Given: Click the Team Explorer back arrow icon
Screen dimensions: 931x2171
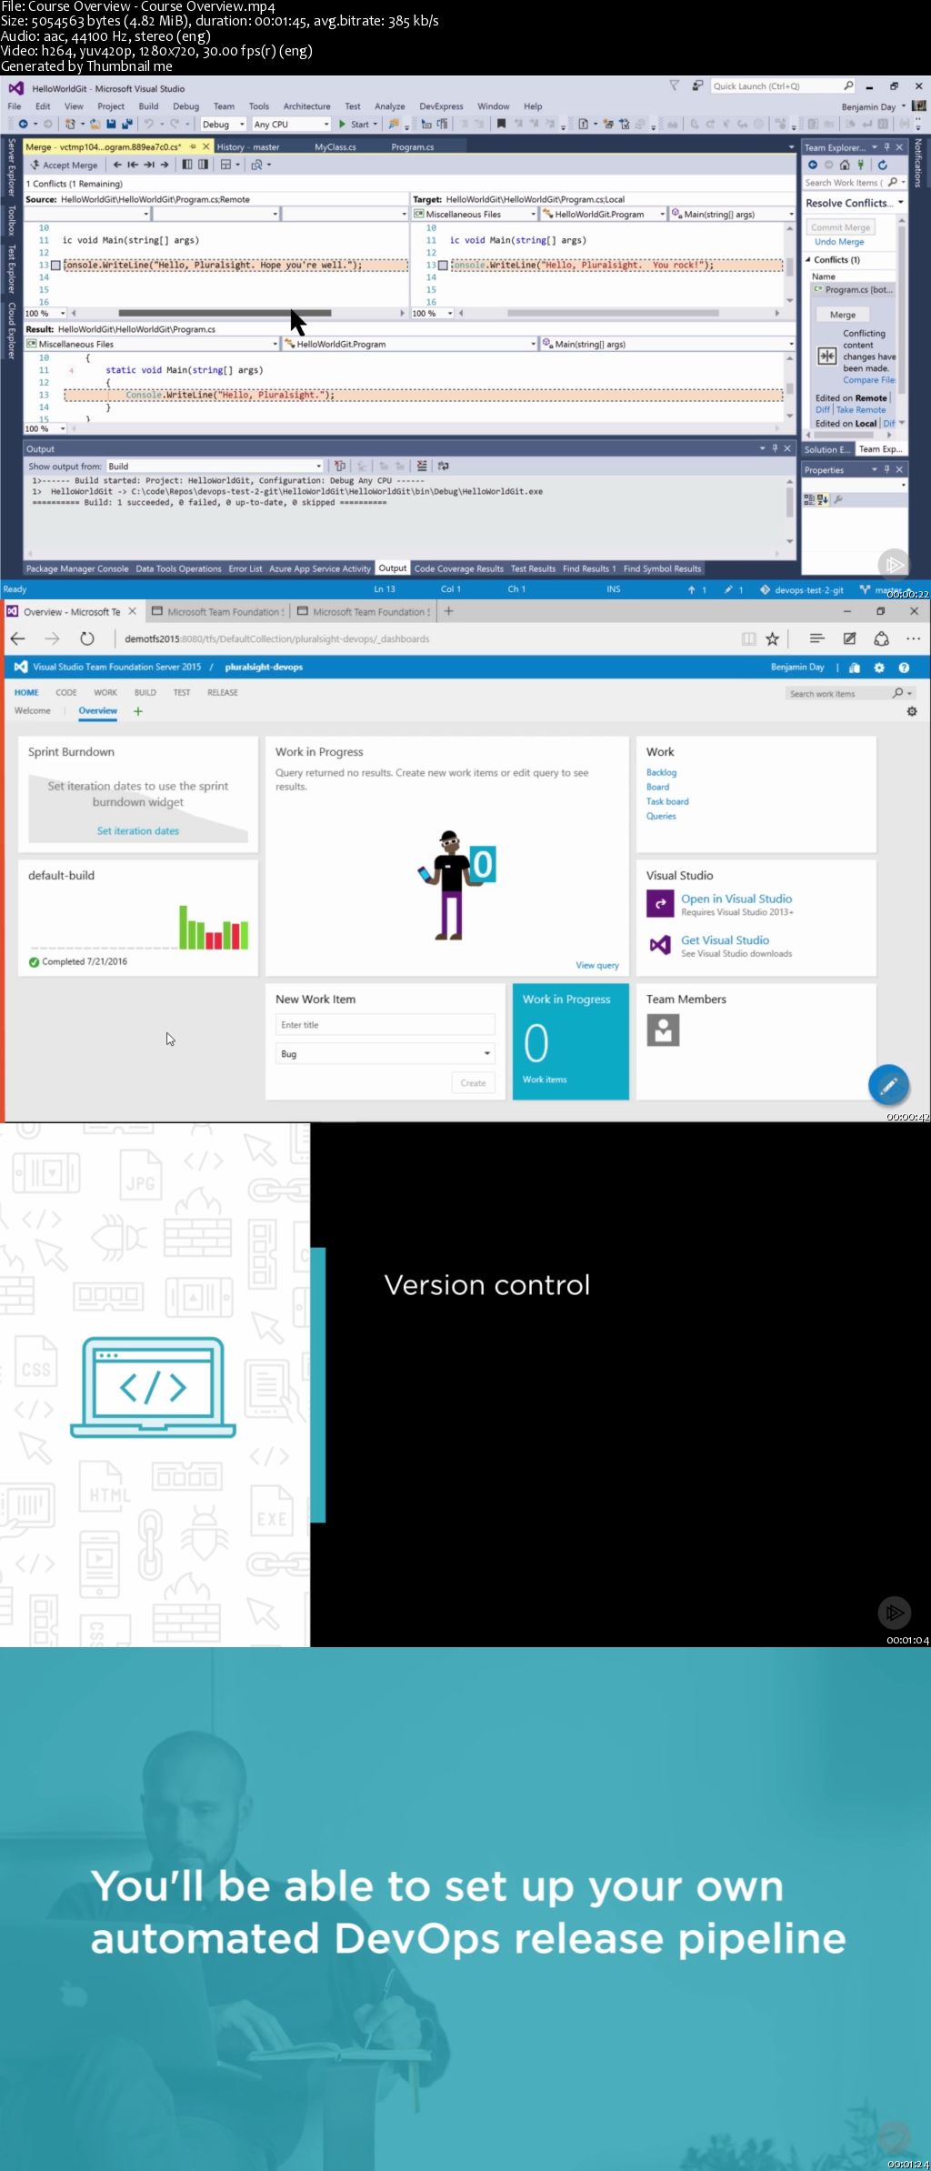Looking at the screenshot, I should 813,165.
